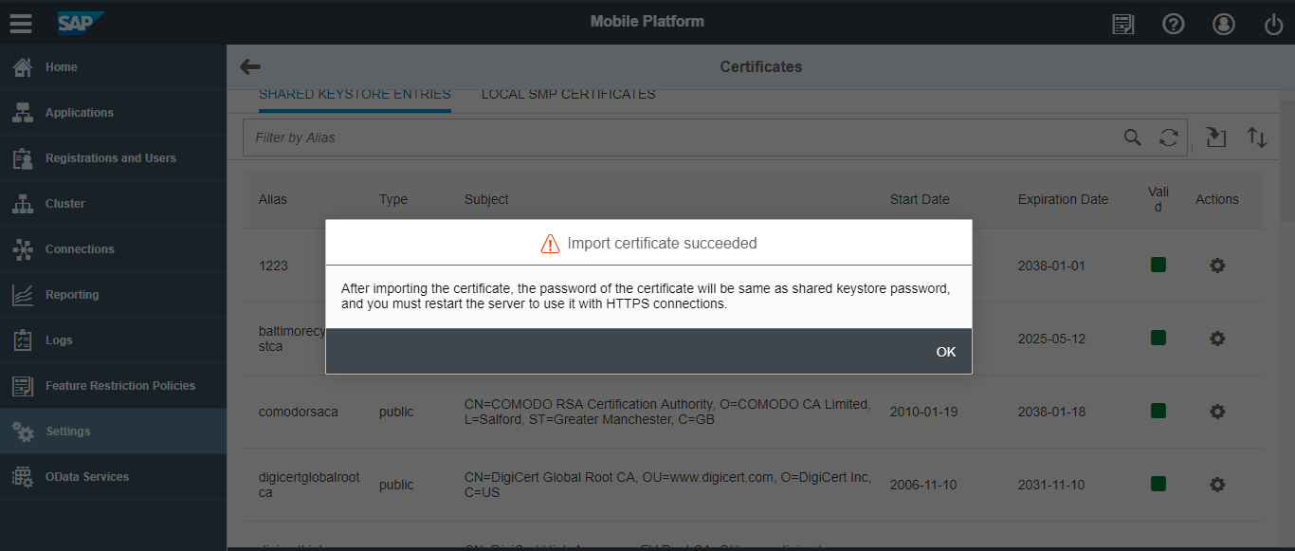
Task: Open Applications in the sidebar
Action: click(80, 113)
